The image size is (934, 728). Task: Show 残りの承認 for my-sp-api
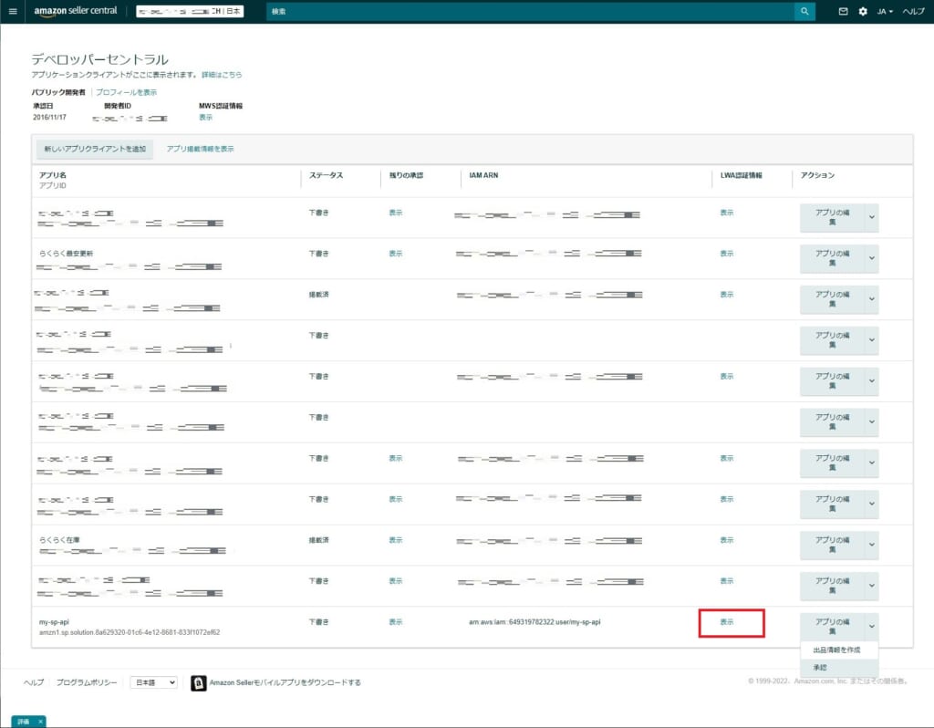click(396, 622)
